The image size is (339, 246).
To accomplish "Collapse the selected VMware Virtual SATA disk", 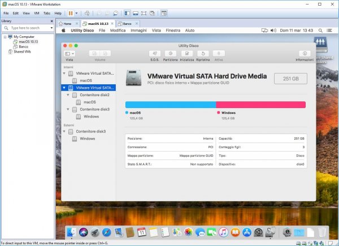I will (64, 88).
